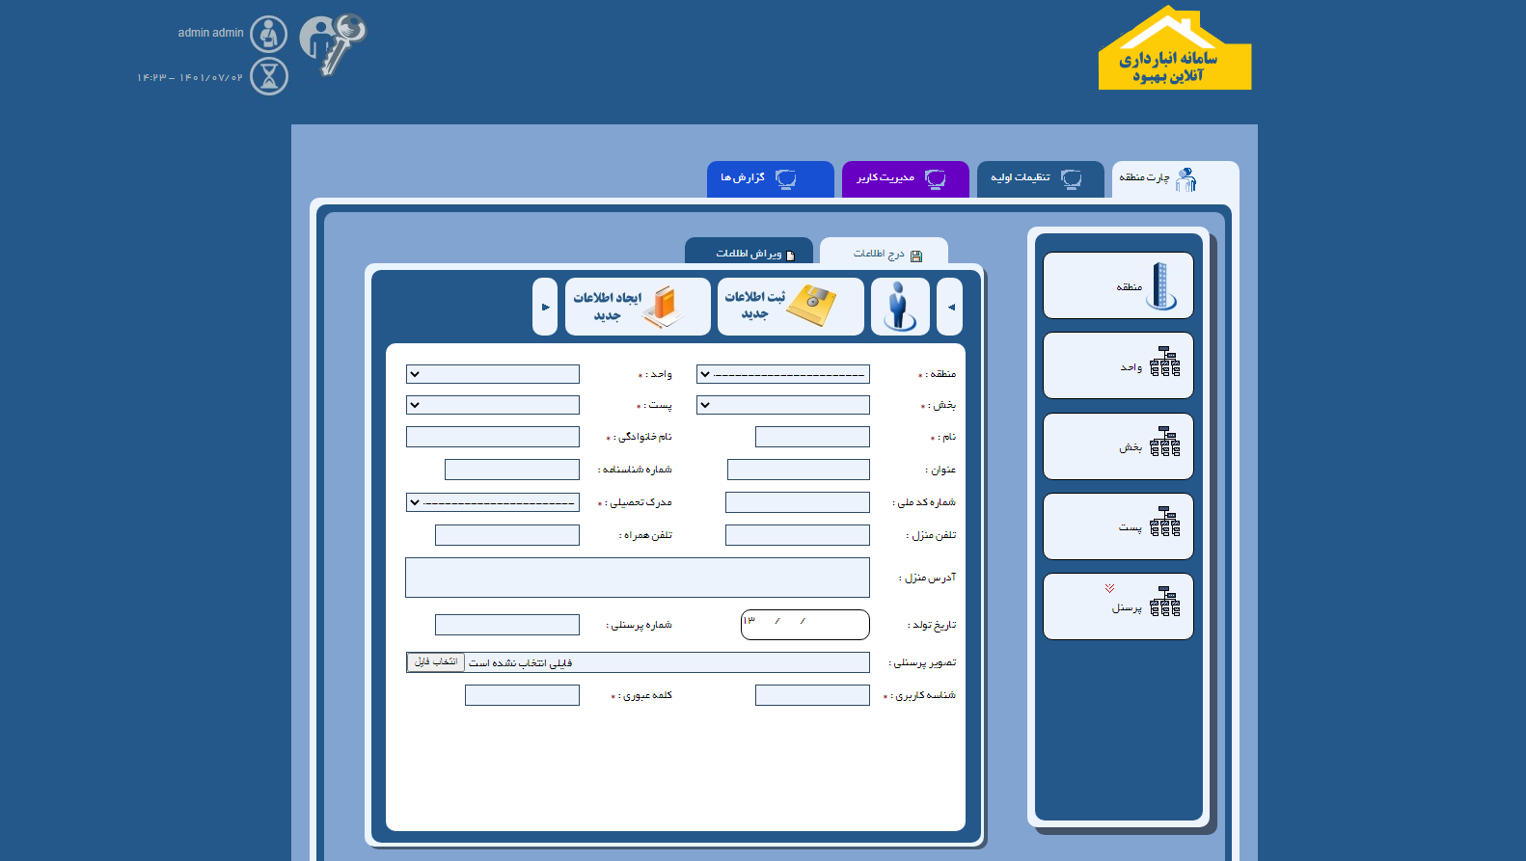Open the مدیریت کاربر purple tab
The width and height of the screenshot is (1526, 861).
(x=905, y=178)
